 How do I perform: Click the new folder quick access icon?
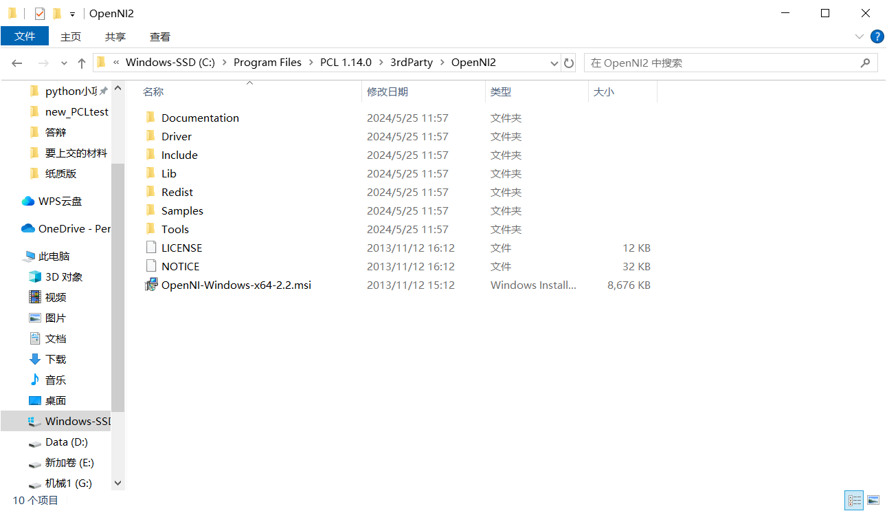click(x=57, y=14)
